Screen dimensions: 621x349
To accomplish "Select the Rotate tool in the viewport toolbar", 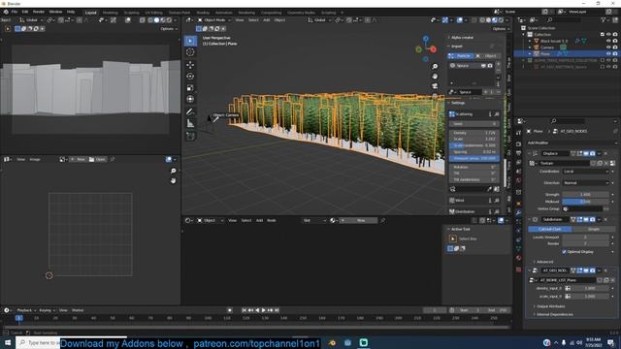I will (190, 76).
